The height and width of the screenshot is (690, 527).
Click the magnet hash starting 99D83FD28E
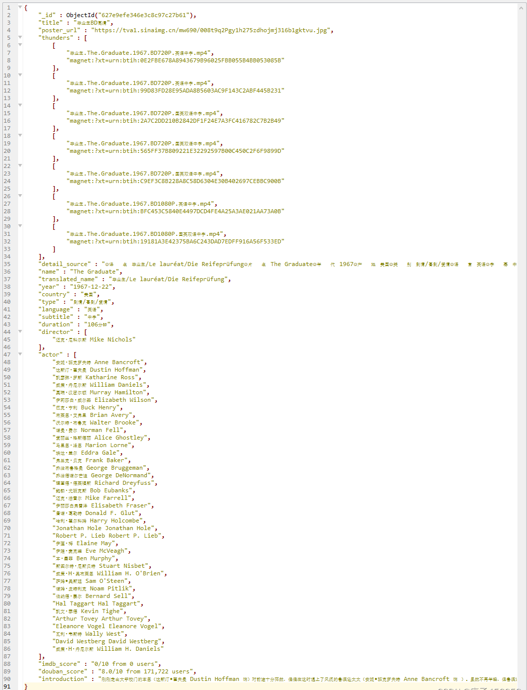tap(175, 91)
